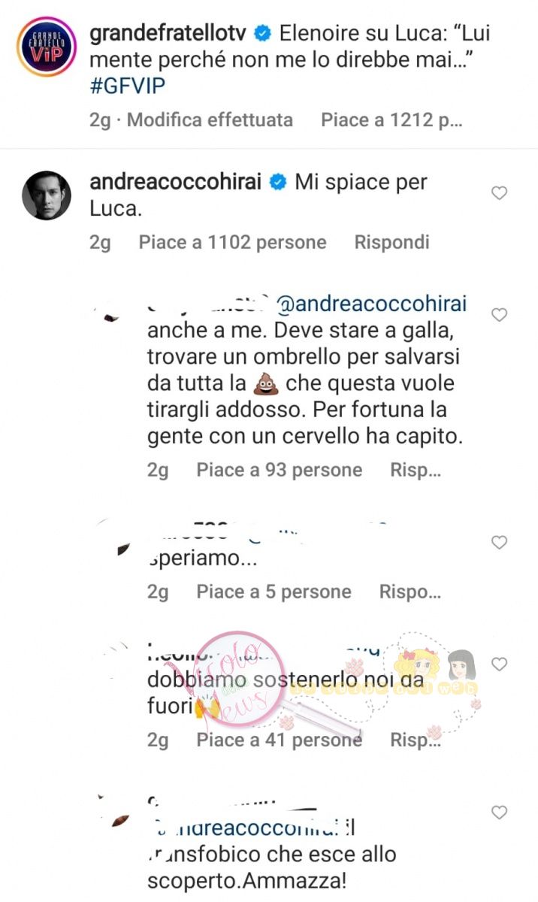View 'Piace a 93 persone' likes
538x902 pixels.
[x=280, y=471]
